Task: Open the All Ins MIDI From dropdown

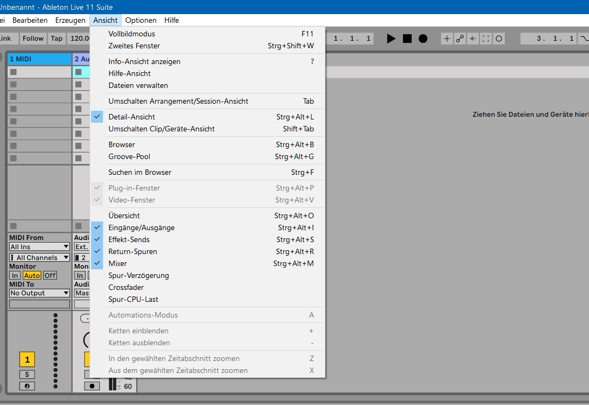Action: pyautogui.click(x=40, y=246)
